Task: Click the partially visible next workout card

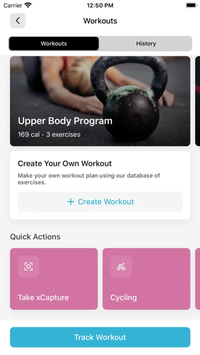Action: tap(198, 101)
